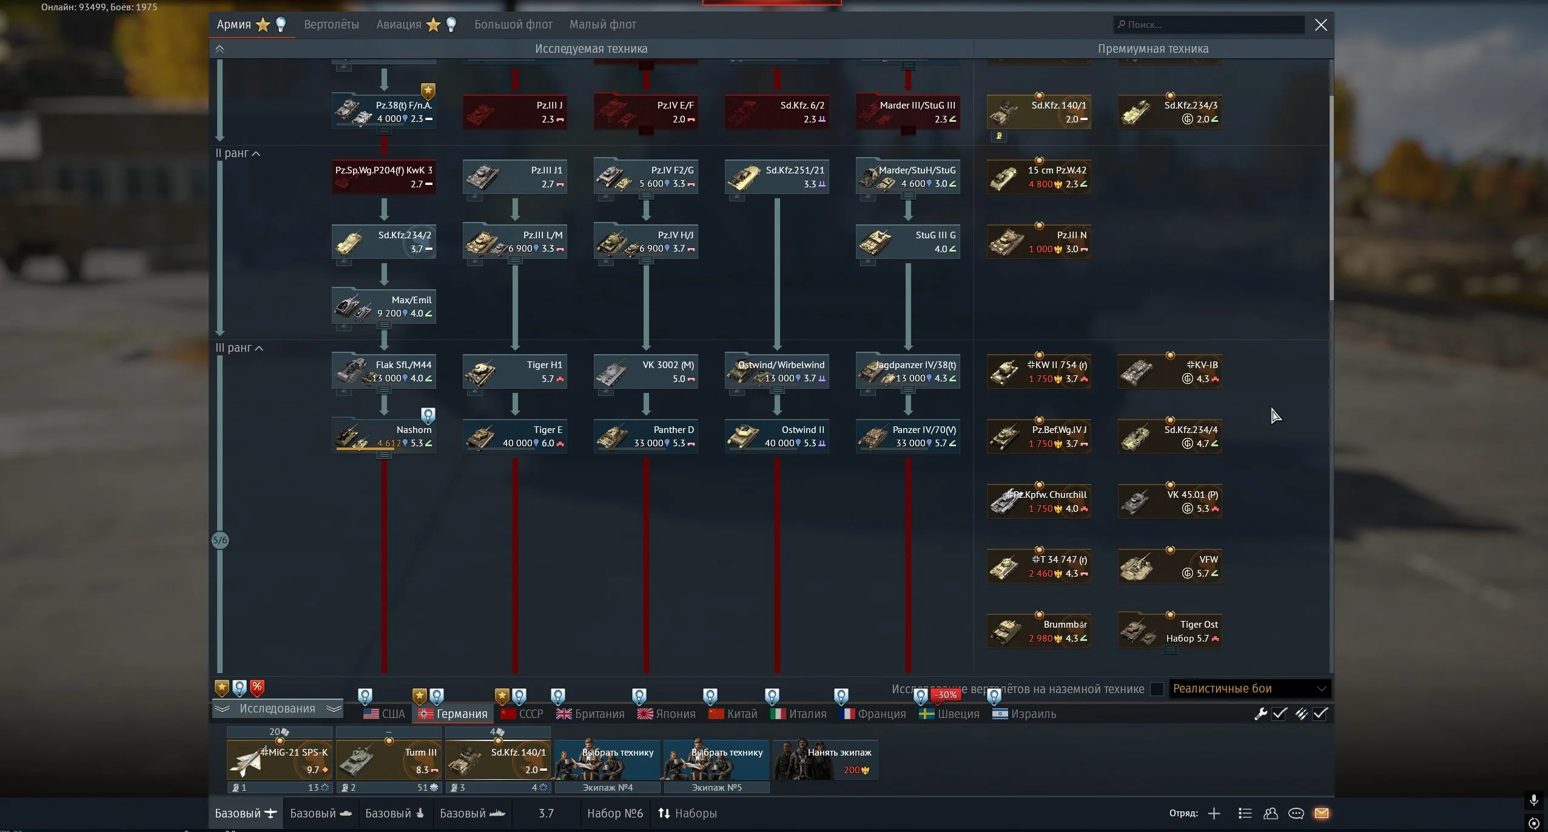Open the mail inbox envelope icon

tap(1321, 813)
